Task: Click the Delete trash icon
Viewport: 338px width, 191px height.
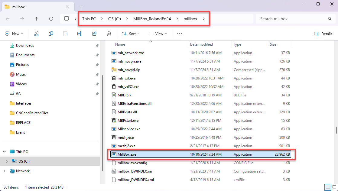Action: (109, 34)
